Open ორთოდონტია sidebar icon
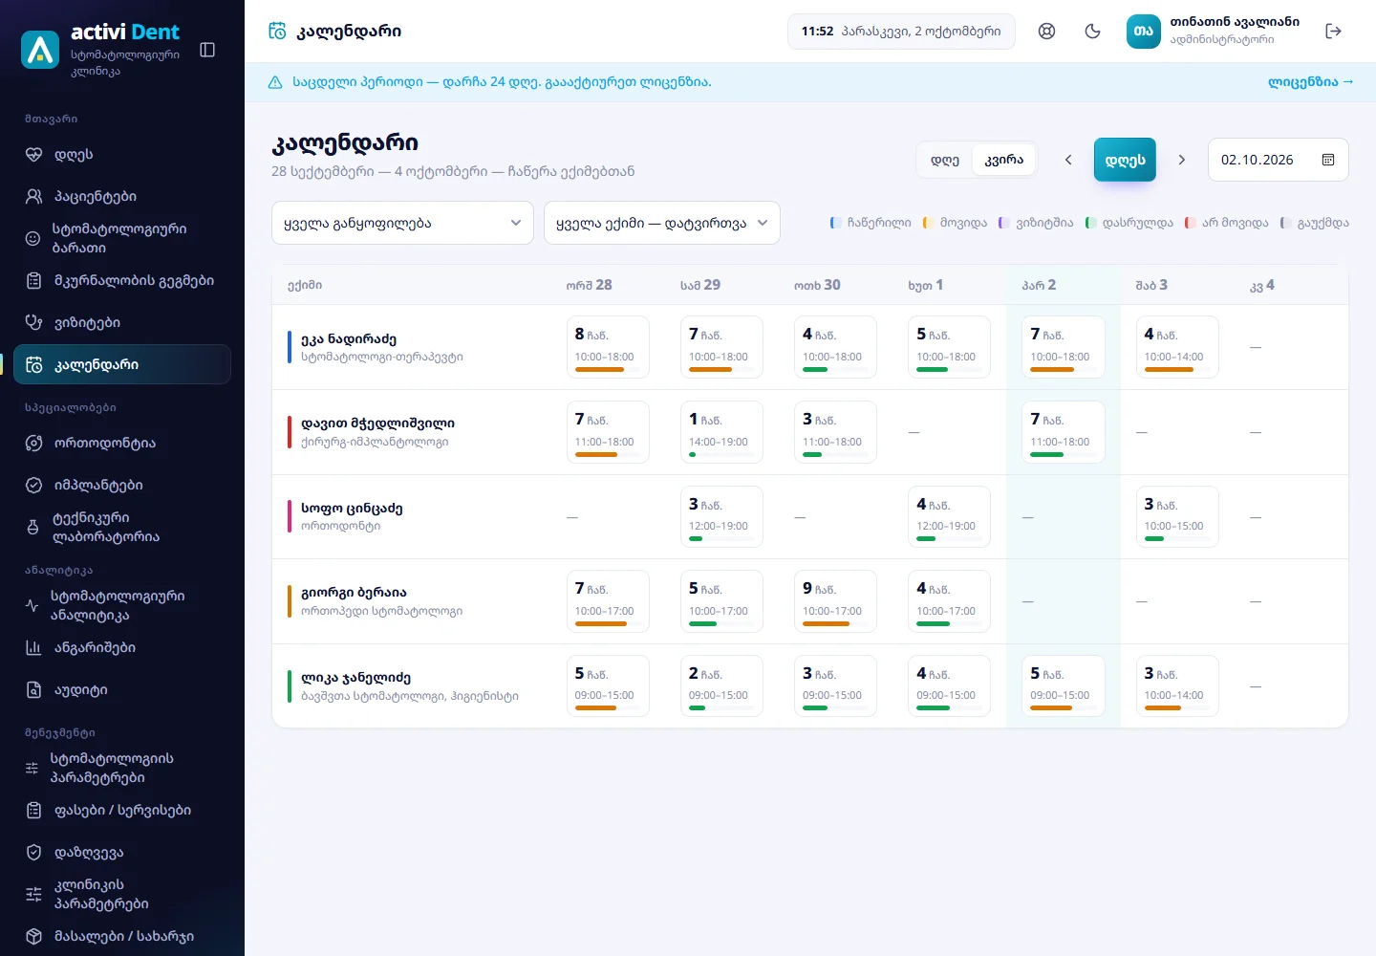The height and width of the screenshot is (956, 1376). tap(33, 443)
